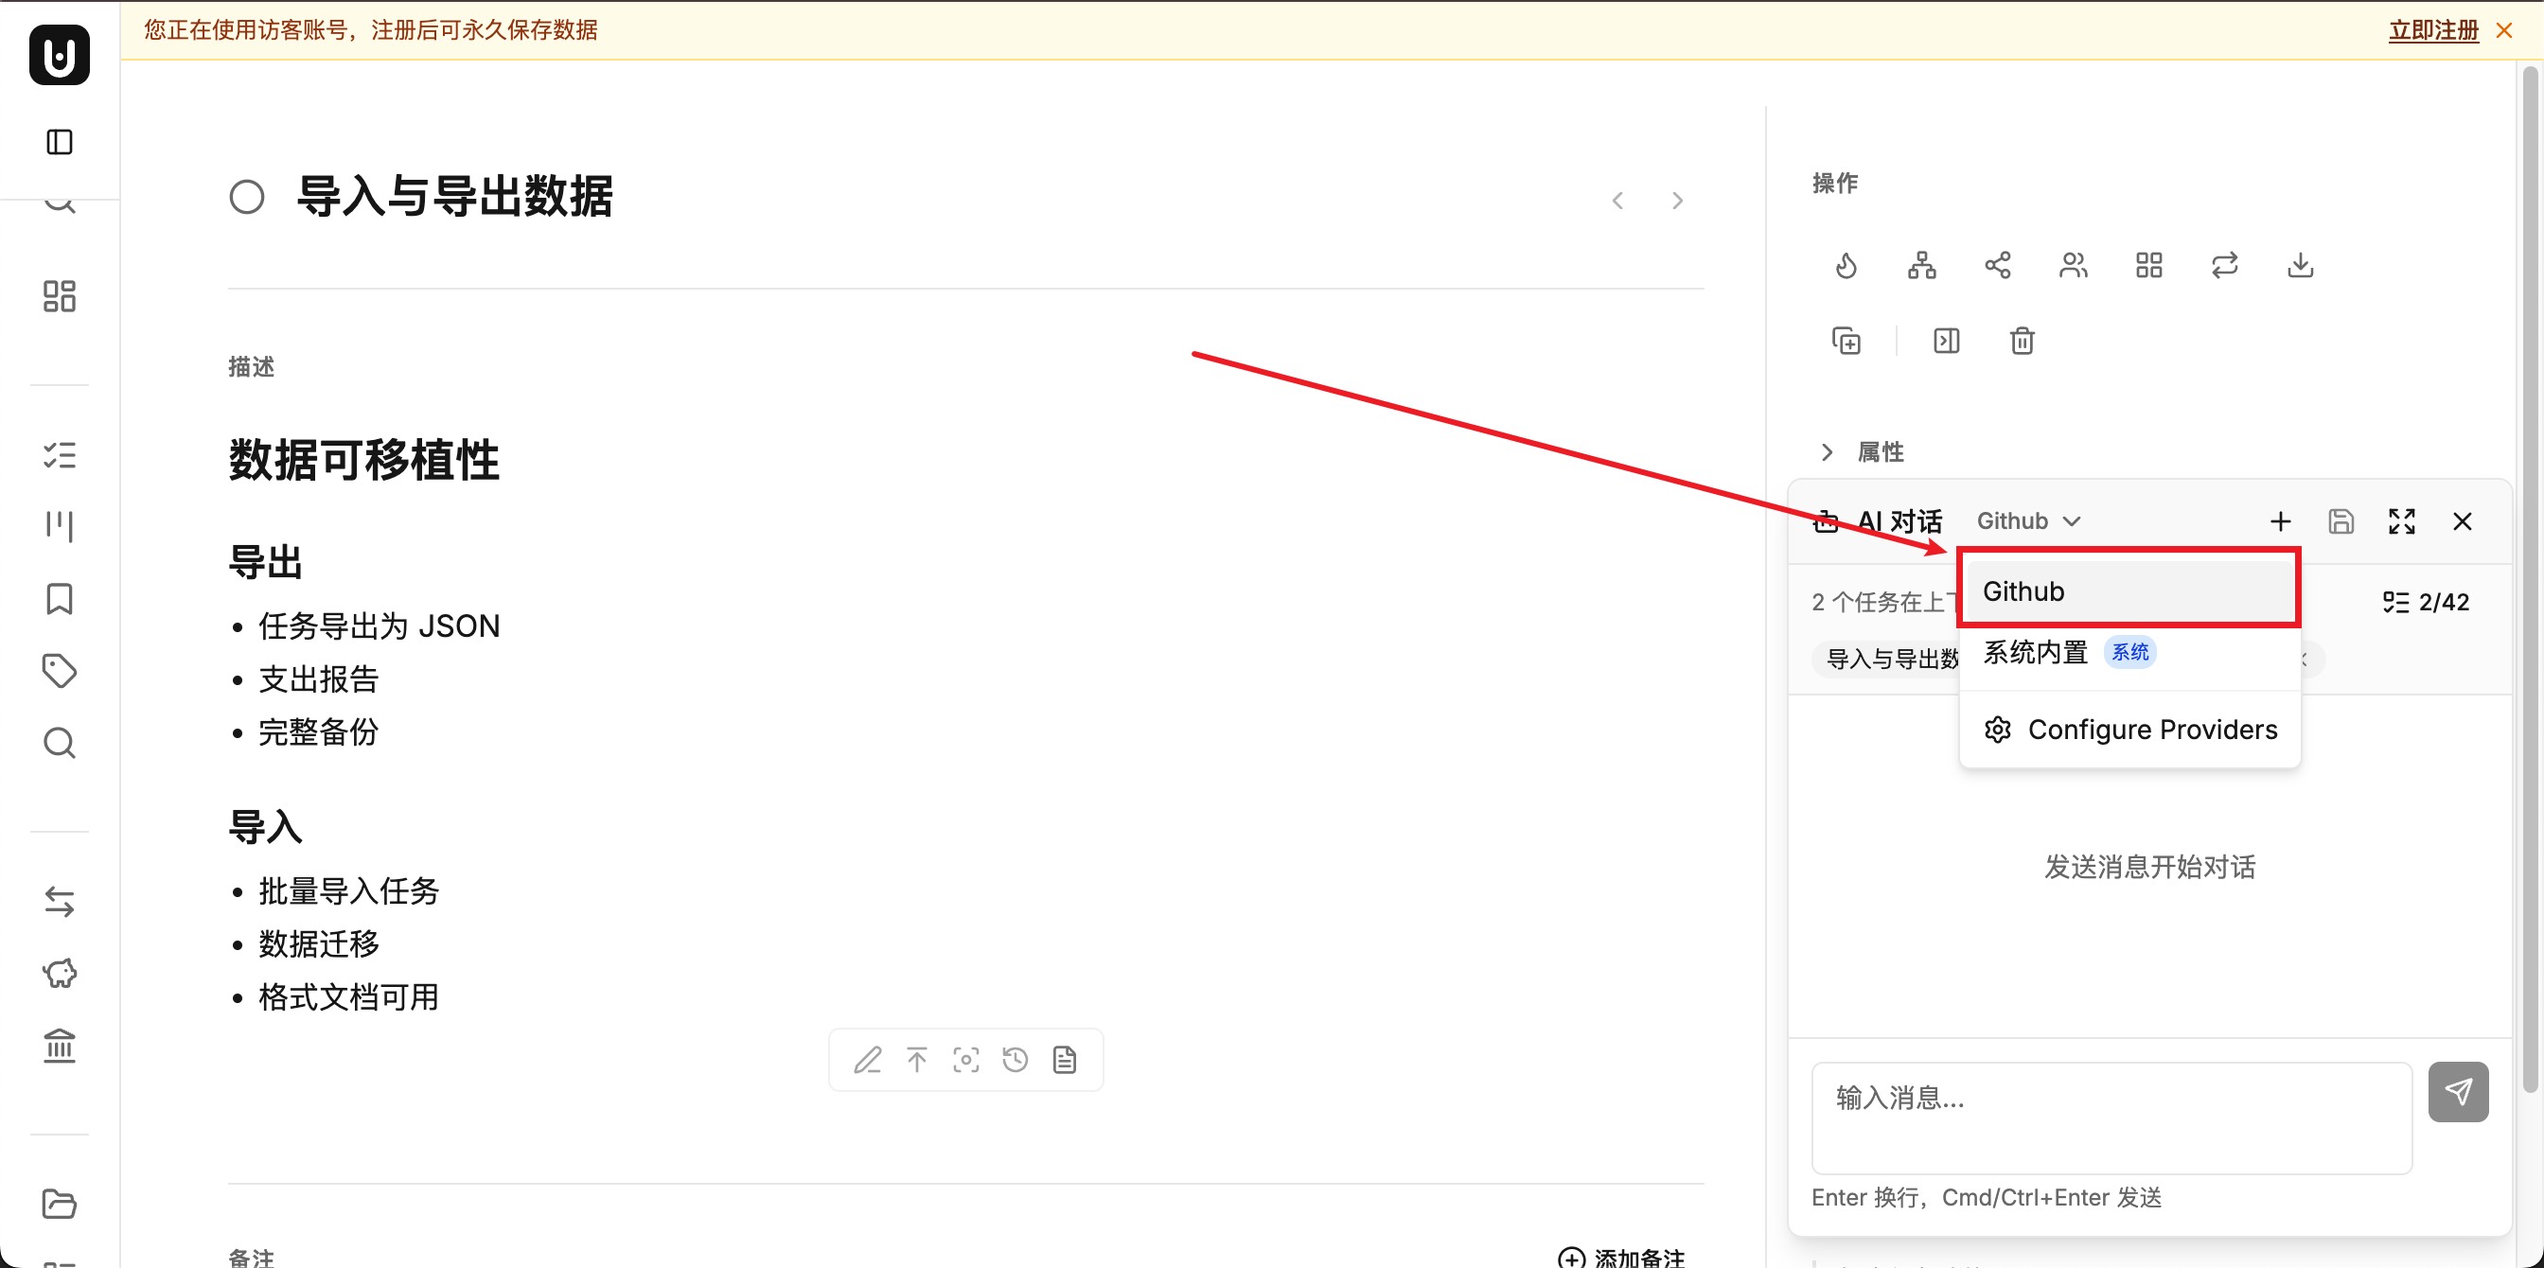
Task: Toggle the sidebar panel icon
Action: 60,142
